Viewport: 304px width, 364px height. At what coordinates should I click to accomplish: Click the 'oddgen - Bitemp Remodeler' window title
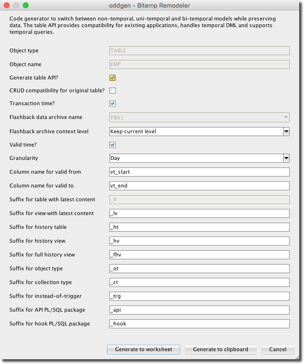coord(149,5)
